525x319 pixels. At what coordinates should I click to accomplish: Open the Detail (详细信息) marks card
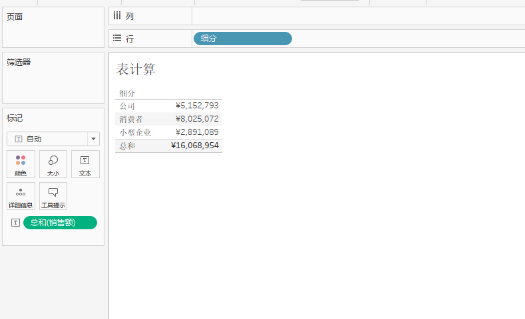[21, 196]
